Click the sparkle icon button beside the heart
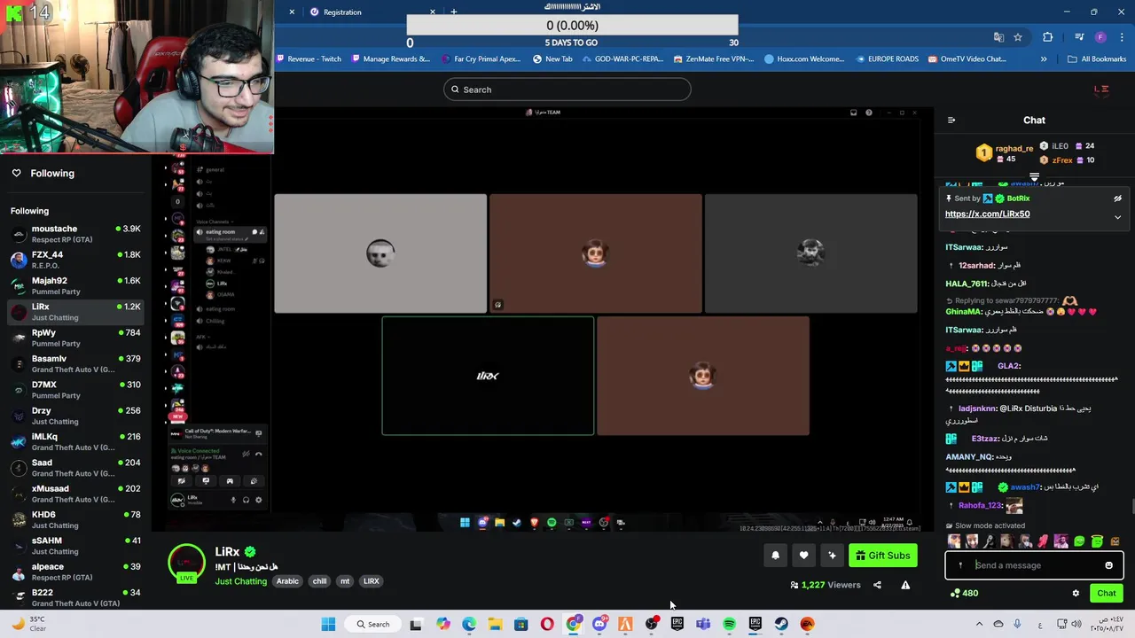This screenshot has height=638, width=1135. coord(832,556)
